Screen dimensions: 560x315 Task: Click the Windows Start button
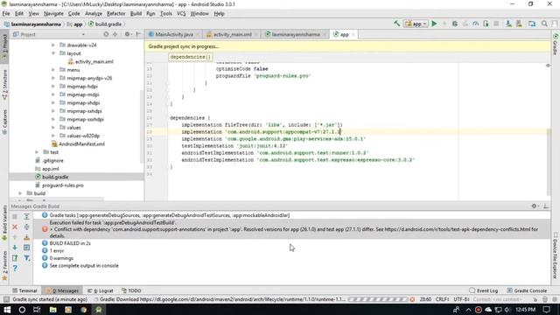tap(7, 309)
